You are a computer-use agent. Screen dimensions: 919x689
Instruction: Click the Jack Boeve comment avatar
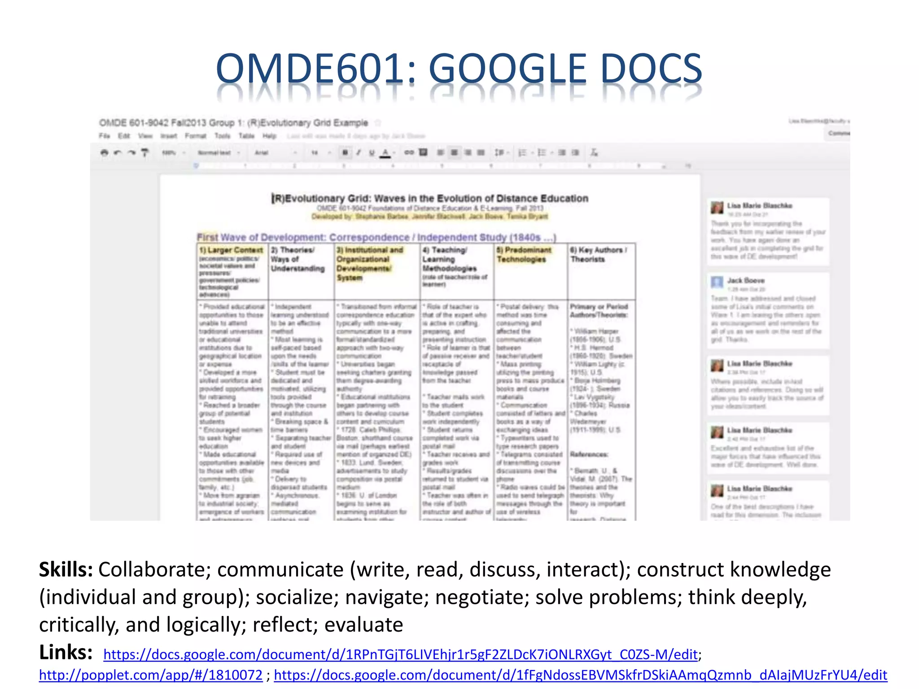[x=717, y=282]
